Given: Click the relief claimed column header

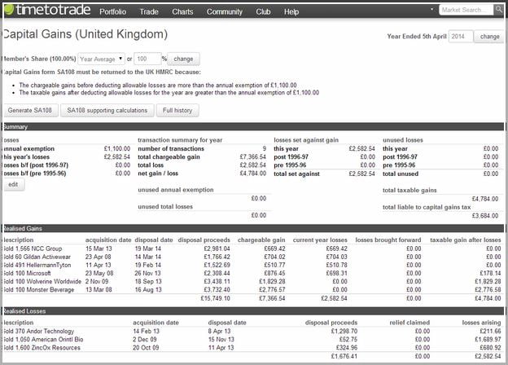Looking at the screenshot, I should (x=409, y=323).
